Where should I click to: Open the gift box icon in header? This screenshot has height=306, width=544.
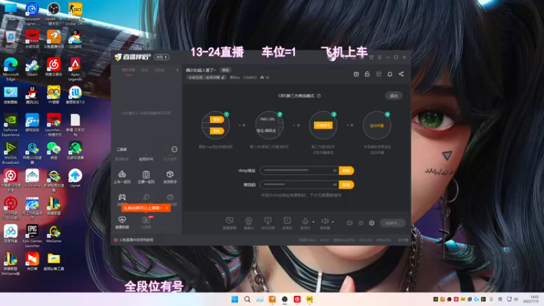356,74
